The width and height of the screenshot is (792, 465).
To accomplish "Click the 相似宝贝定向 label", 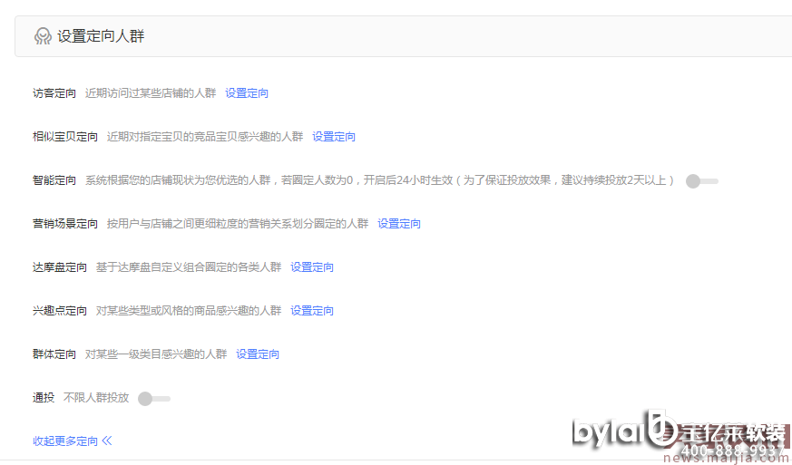I will click(65, 136).
